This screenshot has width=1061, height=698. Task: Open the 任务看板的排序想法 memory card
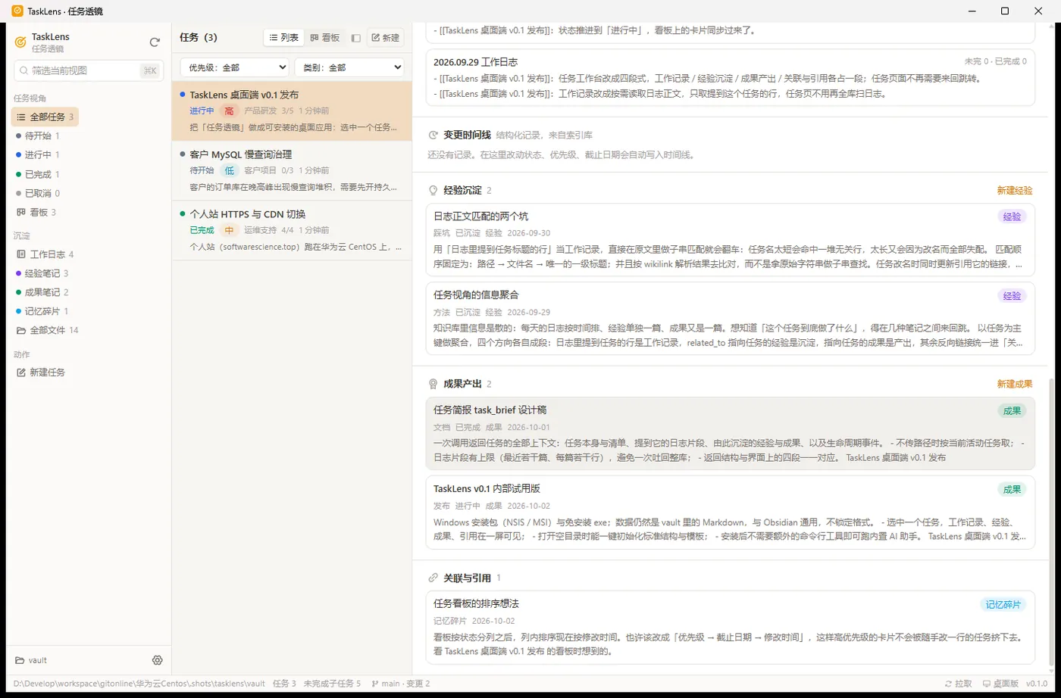pos(730,627)
